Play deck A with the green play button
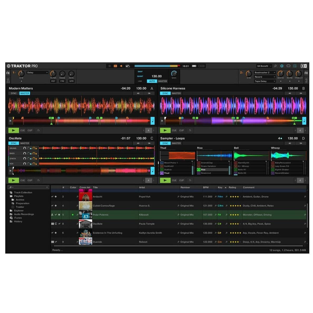313x313 pixels. (x=14, y=130)
